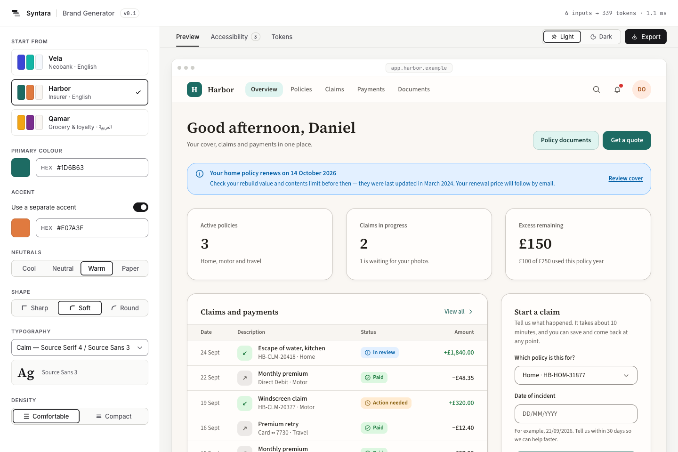
Task: Select the Qamar Grocery preset
Action: point(80,122)
